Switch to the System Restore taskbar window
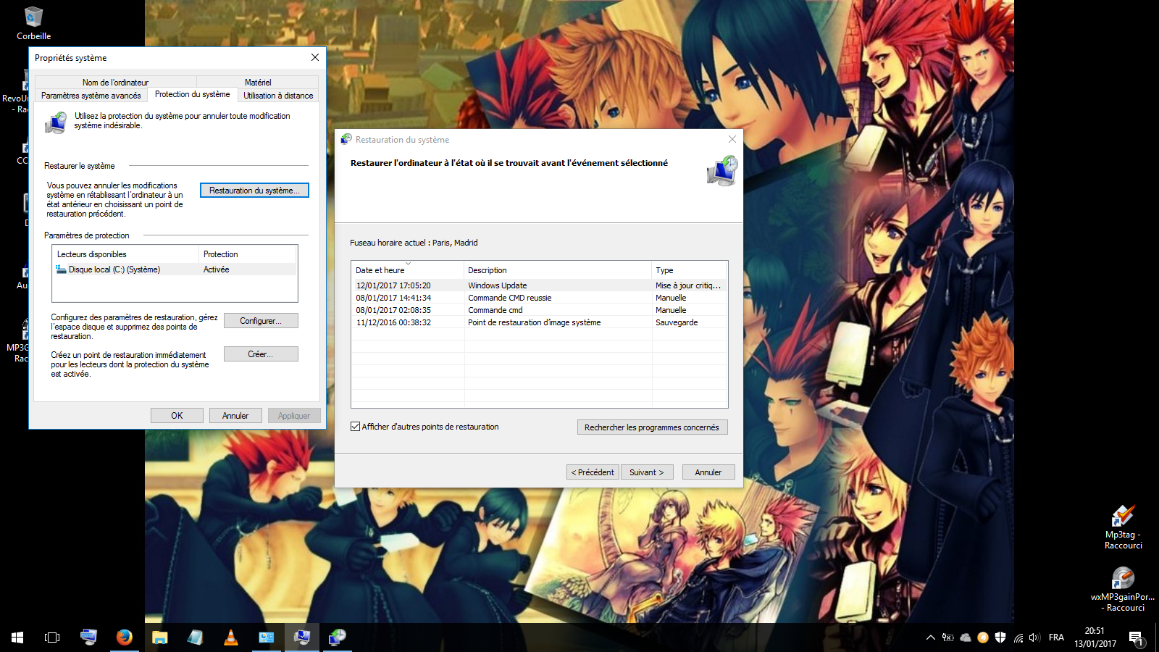 337,638
